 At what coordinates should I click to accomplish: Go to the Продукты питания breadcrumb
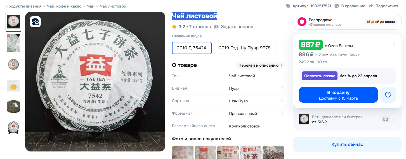point(23,6)
